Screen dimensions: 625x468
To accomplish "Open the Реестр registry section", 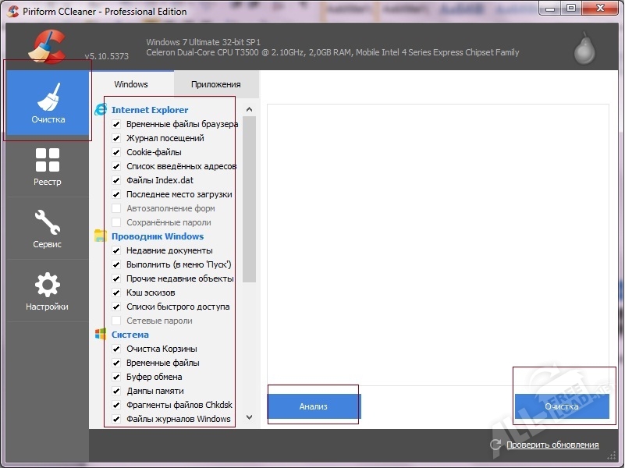I will (47, 165).
